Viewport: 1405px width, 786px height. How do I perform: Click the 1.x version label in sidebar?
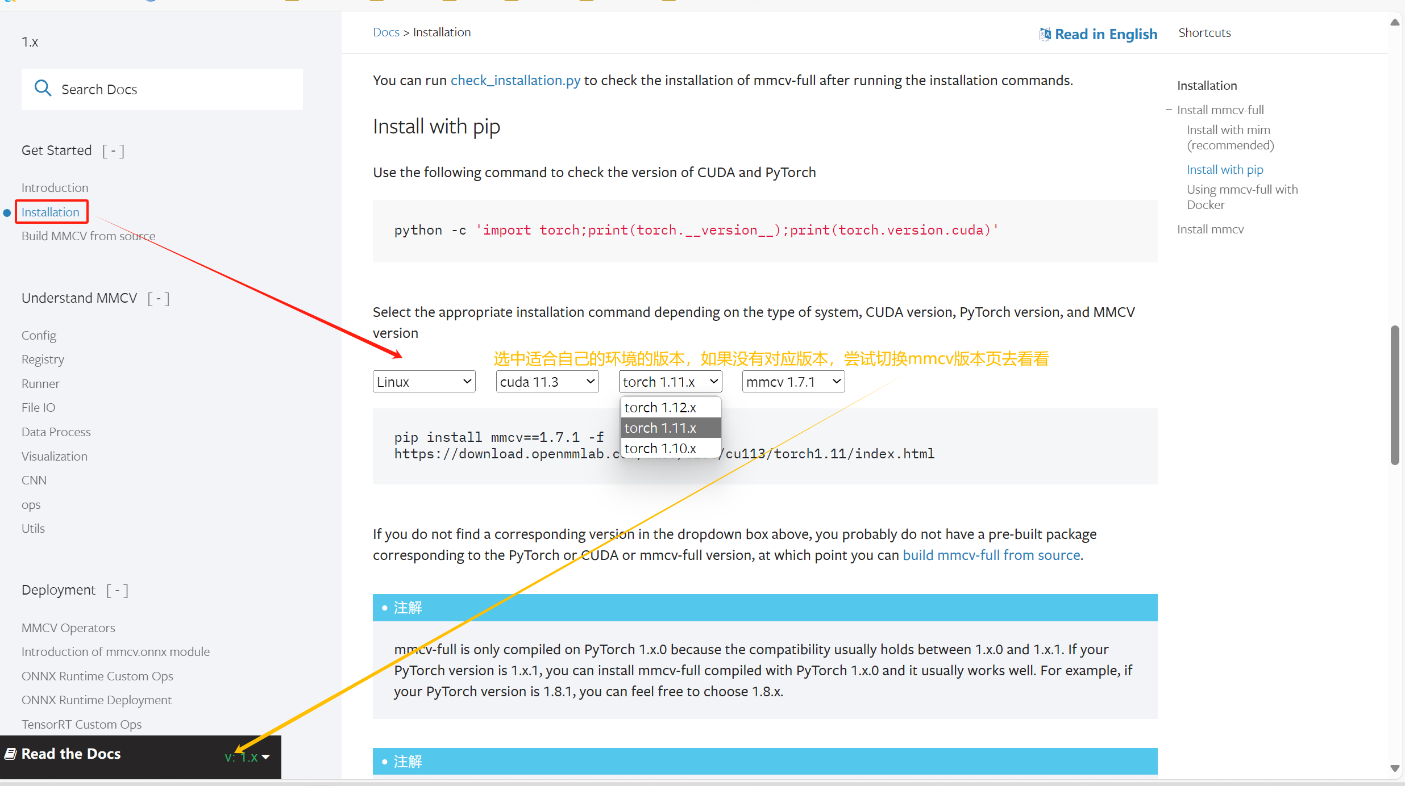click(x=30, y=42)
